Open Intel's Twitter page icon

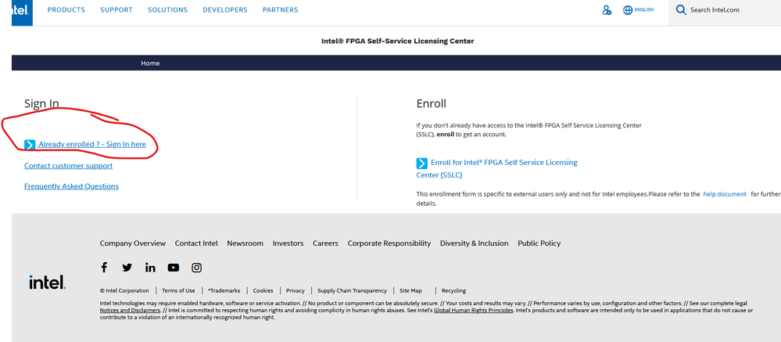[127, 268]
